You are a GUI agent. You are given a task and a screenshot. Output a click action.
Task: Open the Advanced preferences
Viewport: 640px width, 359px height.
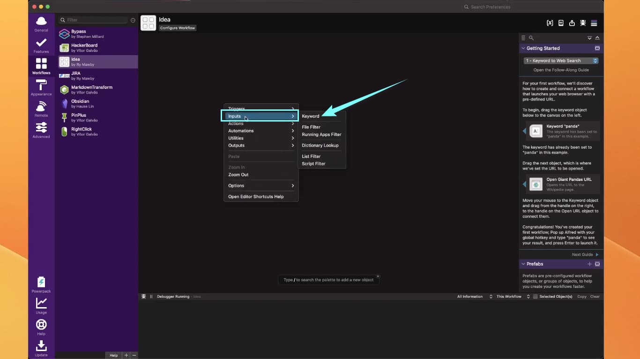pos(41,130)
